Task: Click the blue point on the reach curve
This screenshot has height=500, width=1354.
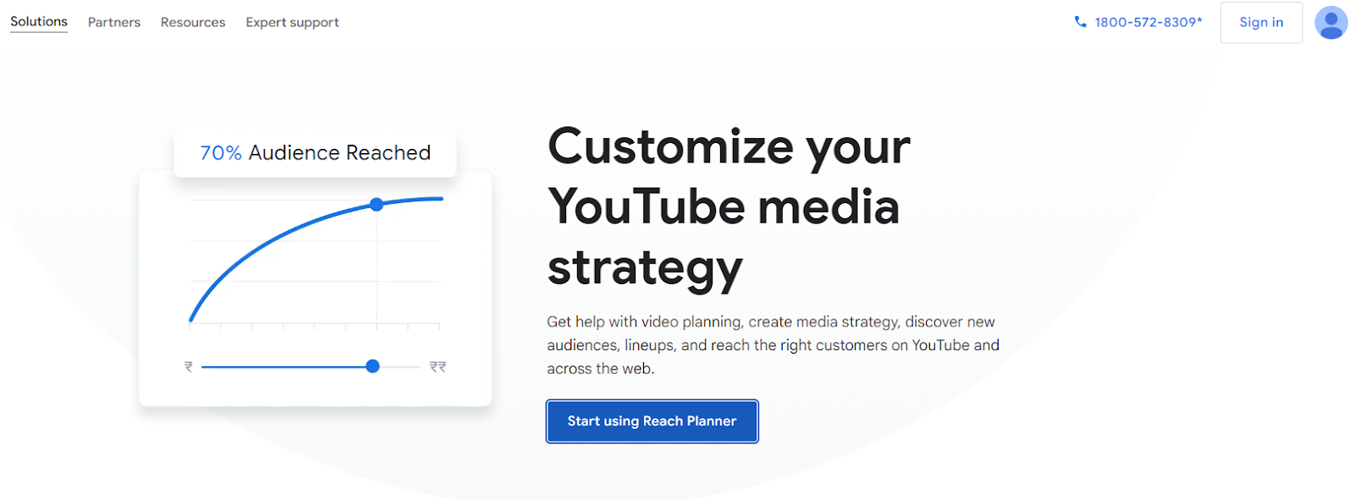Action: point(377,205)
